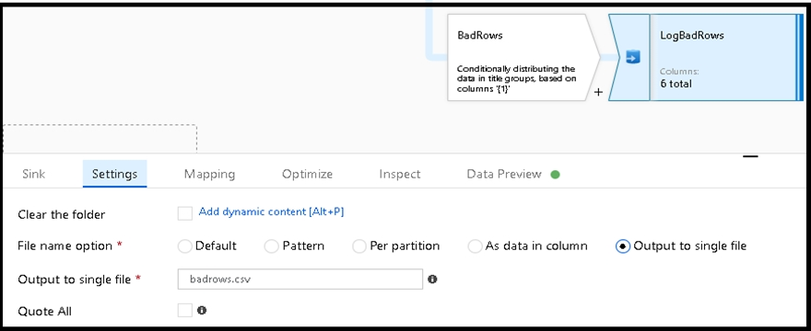Click the plus icon after BadRows node
Image resolution: width=811 pixels, height=331 pixels.
click(x=598, y=93)
